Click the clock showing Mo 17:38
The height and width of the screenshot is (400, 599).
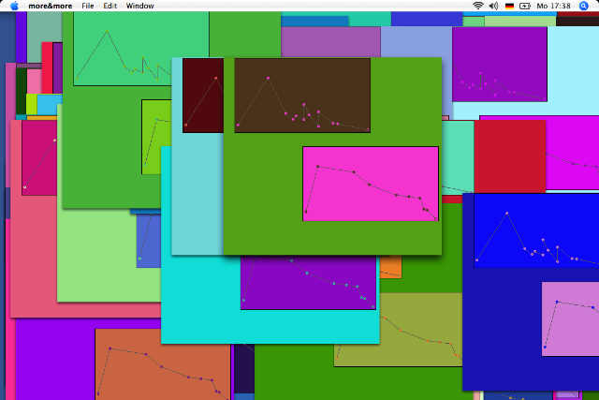point(553,6)
